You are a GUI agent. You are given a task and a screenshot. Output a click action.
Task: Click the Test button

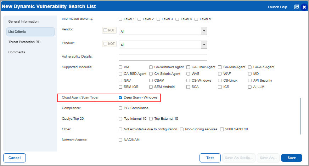(210, 158)
